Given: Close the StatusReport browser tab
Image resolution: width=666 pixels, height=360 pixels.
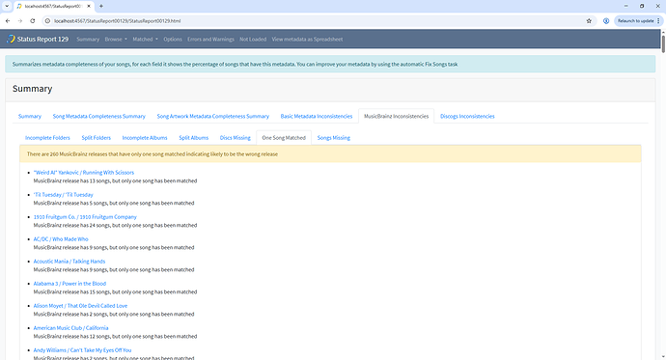Looking at the screenshot, I should tap(89, 6).
